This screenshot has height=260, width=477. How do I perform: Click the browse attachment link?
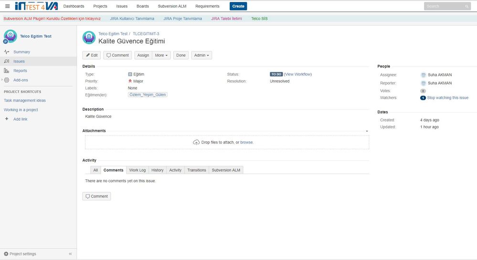(x=246, y=142)
